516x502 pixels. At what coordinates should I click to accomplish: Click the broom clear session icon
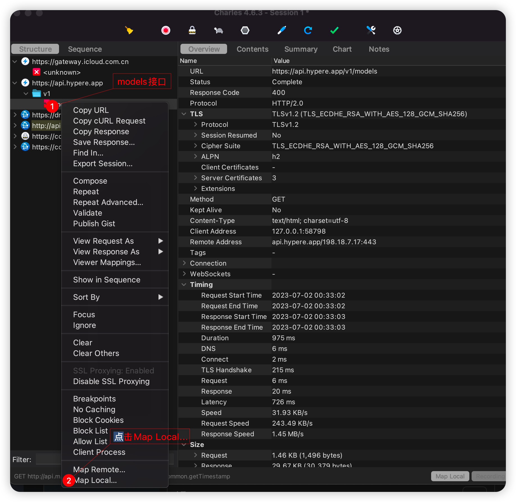point(129,30)
